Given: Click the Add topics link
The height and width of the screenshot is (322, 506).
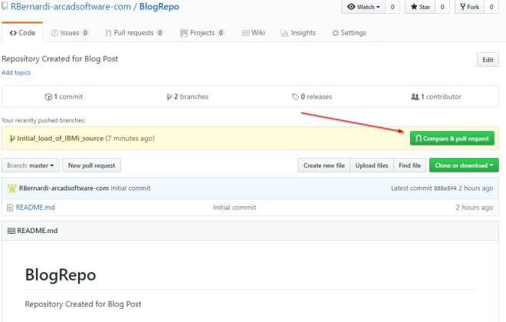Looking at the screenshot, I should point(16,73).
